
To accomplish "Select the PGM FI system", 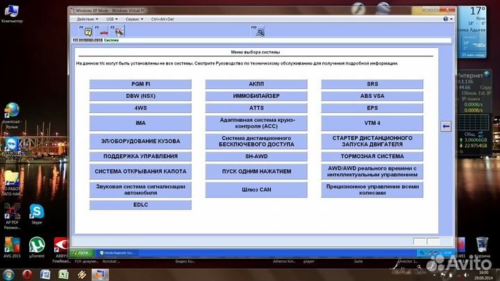I will point(140,84).
